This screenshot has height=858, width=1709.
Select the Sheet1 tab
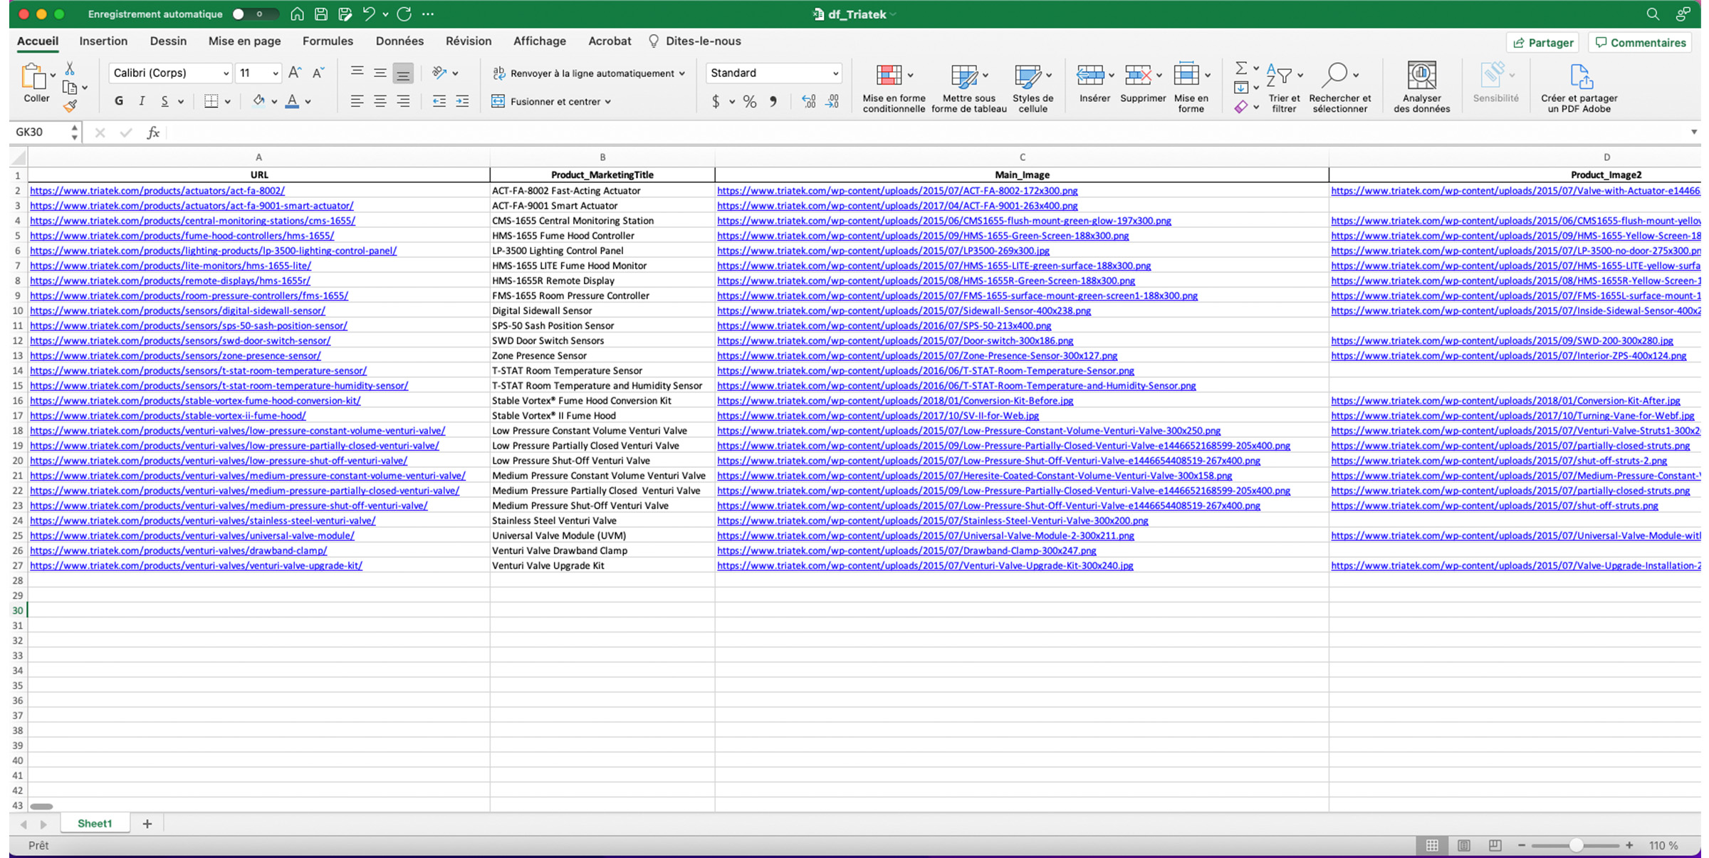pyautogui.click(x=95, y=823)
